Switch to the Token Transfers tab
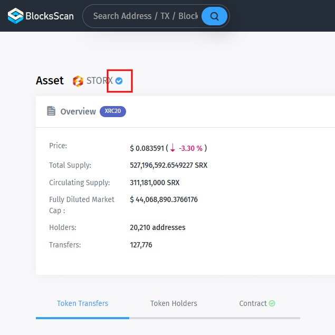The width and height of the screenshot is (335, 335). coord(82,303)
